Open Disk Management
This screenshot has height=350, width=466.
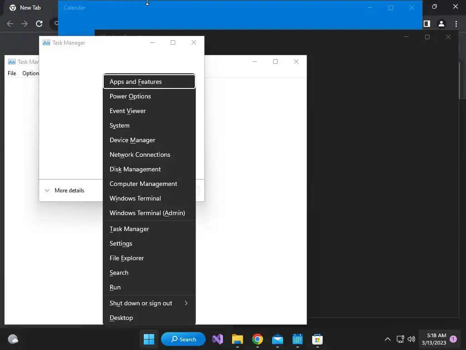pyautogui.click(x=149, y=169)
